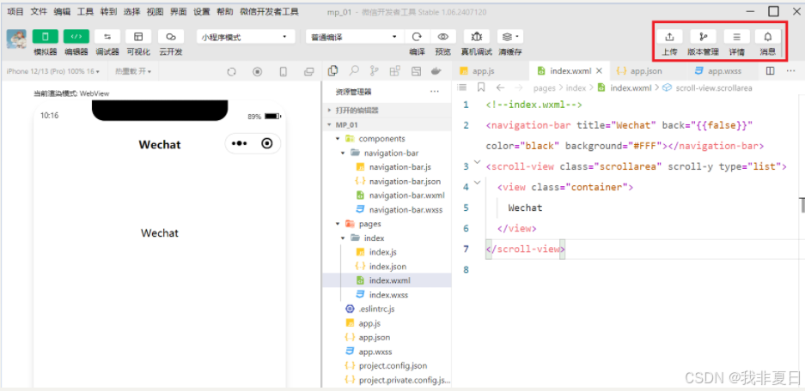Open 资源管理器 more actions ellipsis
This screenshot has height=391, width=805.
[435, 92]
